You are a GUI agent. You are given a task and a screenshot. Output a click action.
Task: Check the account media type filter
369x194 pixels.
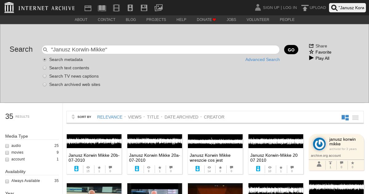7,160
